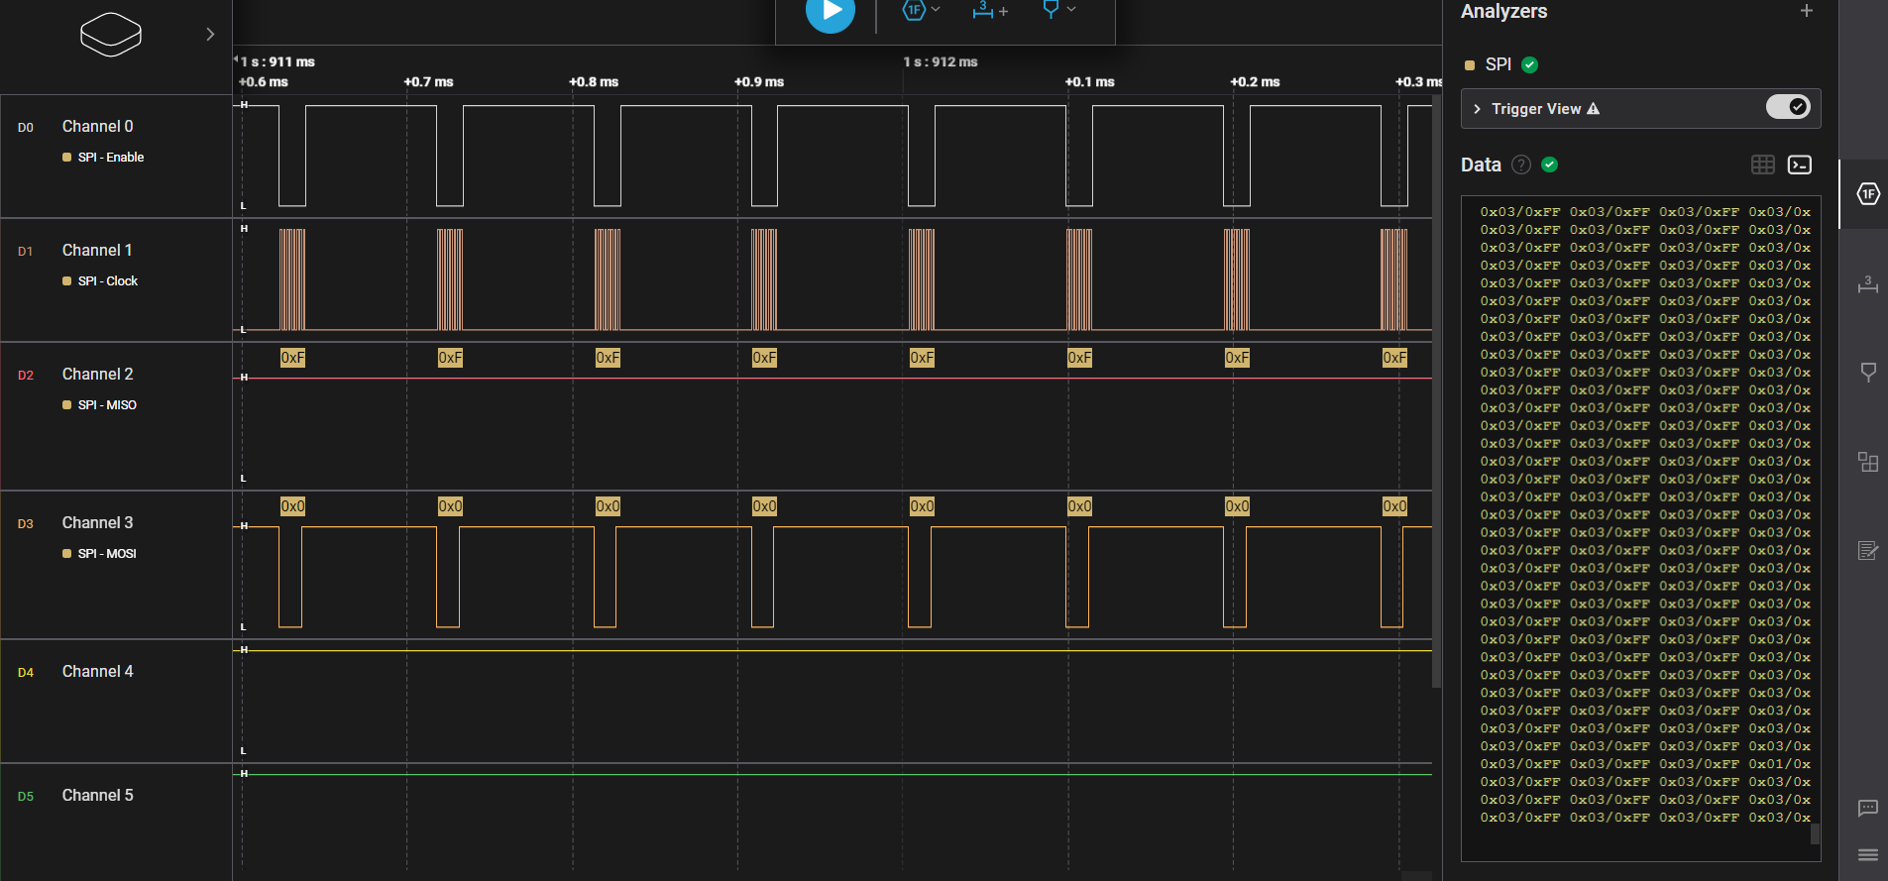Select the SPI analyzer entry
This screenshot has width=1888, height=881.
[x=1498, y=64]
